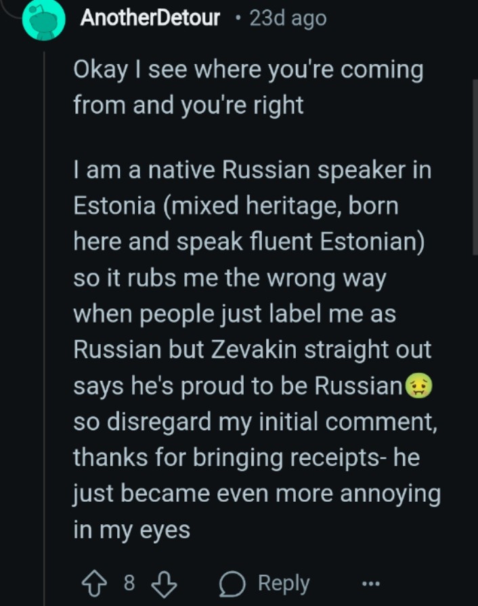Click the 'so disregard my initial comment' line
The image size is (478, 606).
click(x=255, y=422)
